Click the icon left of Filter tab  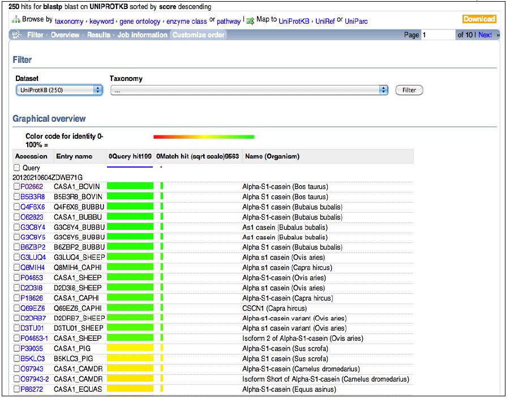(x=18, y=35)
